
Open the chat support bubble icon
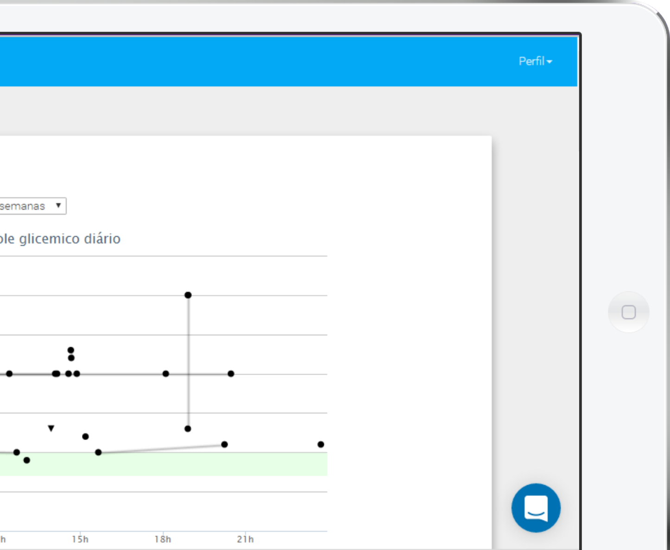[536, 508]
